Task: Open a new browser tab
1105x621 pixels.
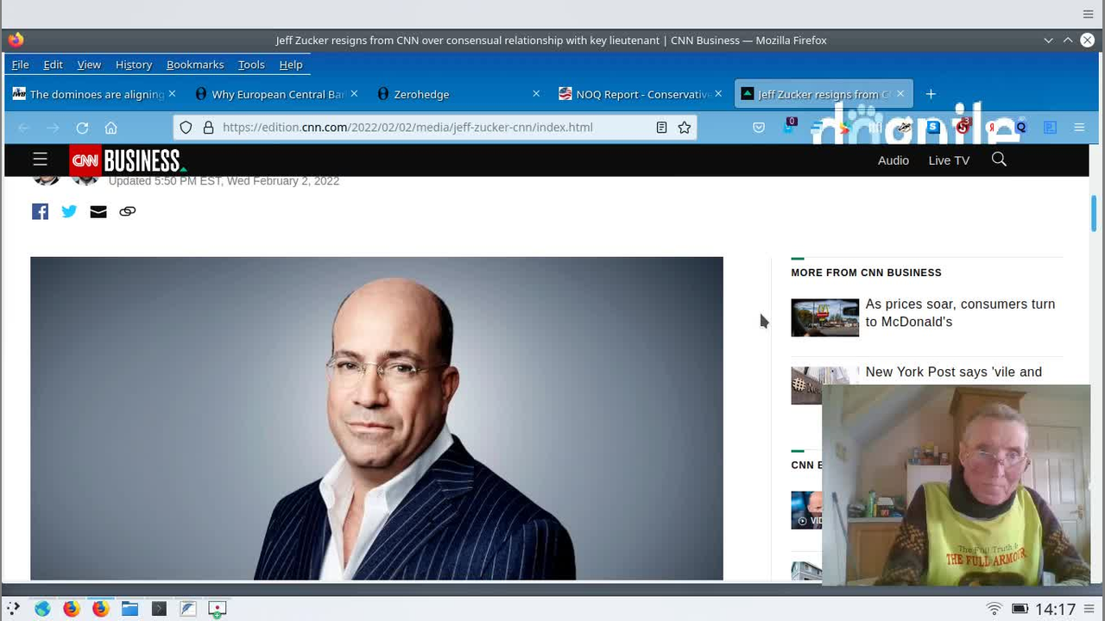Action: 931,94
